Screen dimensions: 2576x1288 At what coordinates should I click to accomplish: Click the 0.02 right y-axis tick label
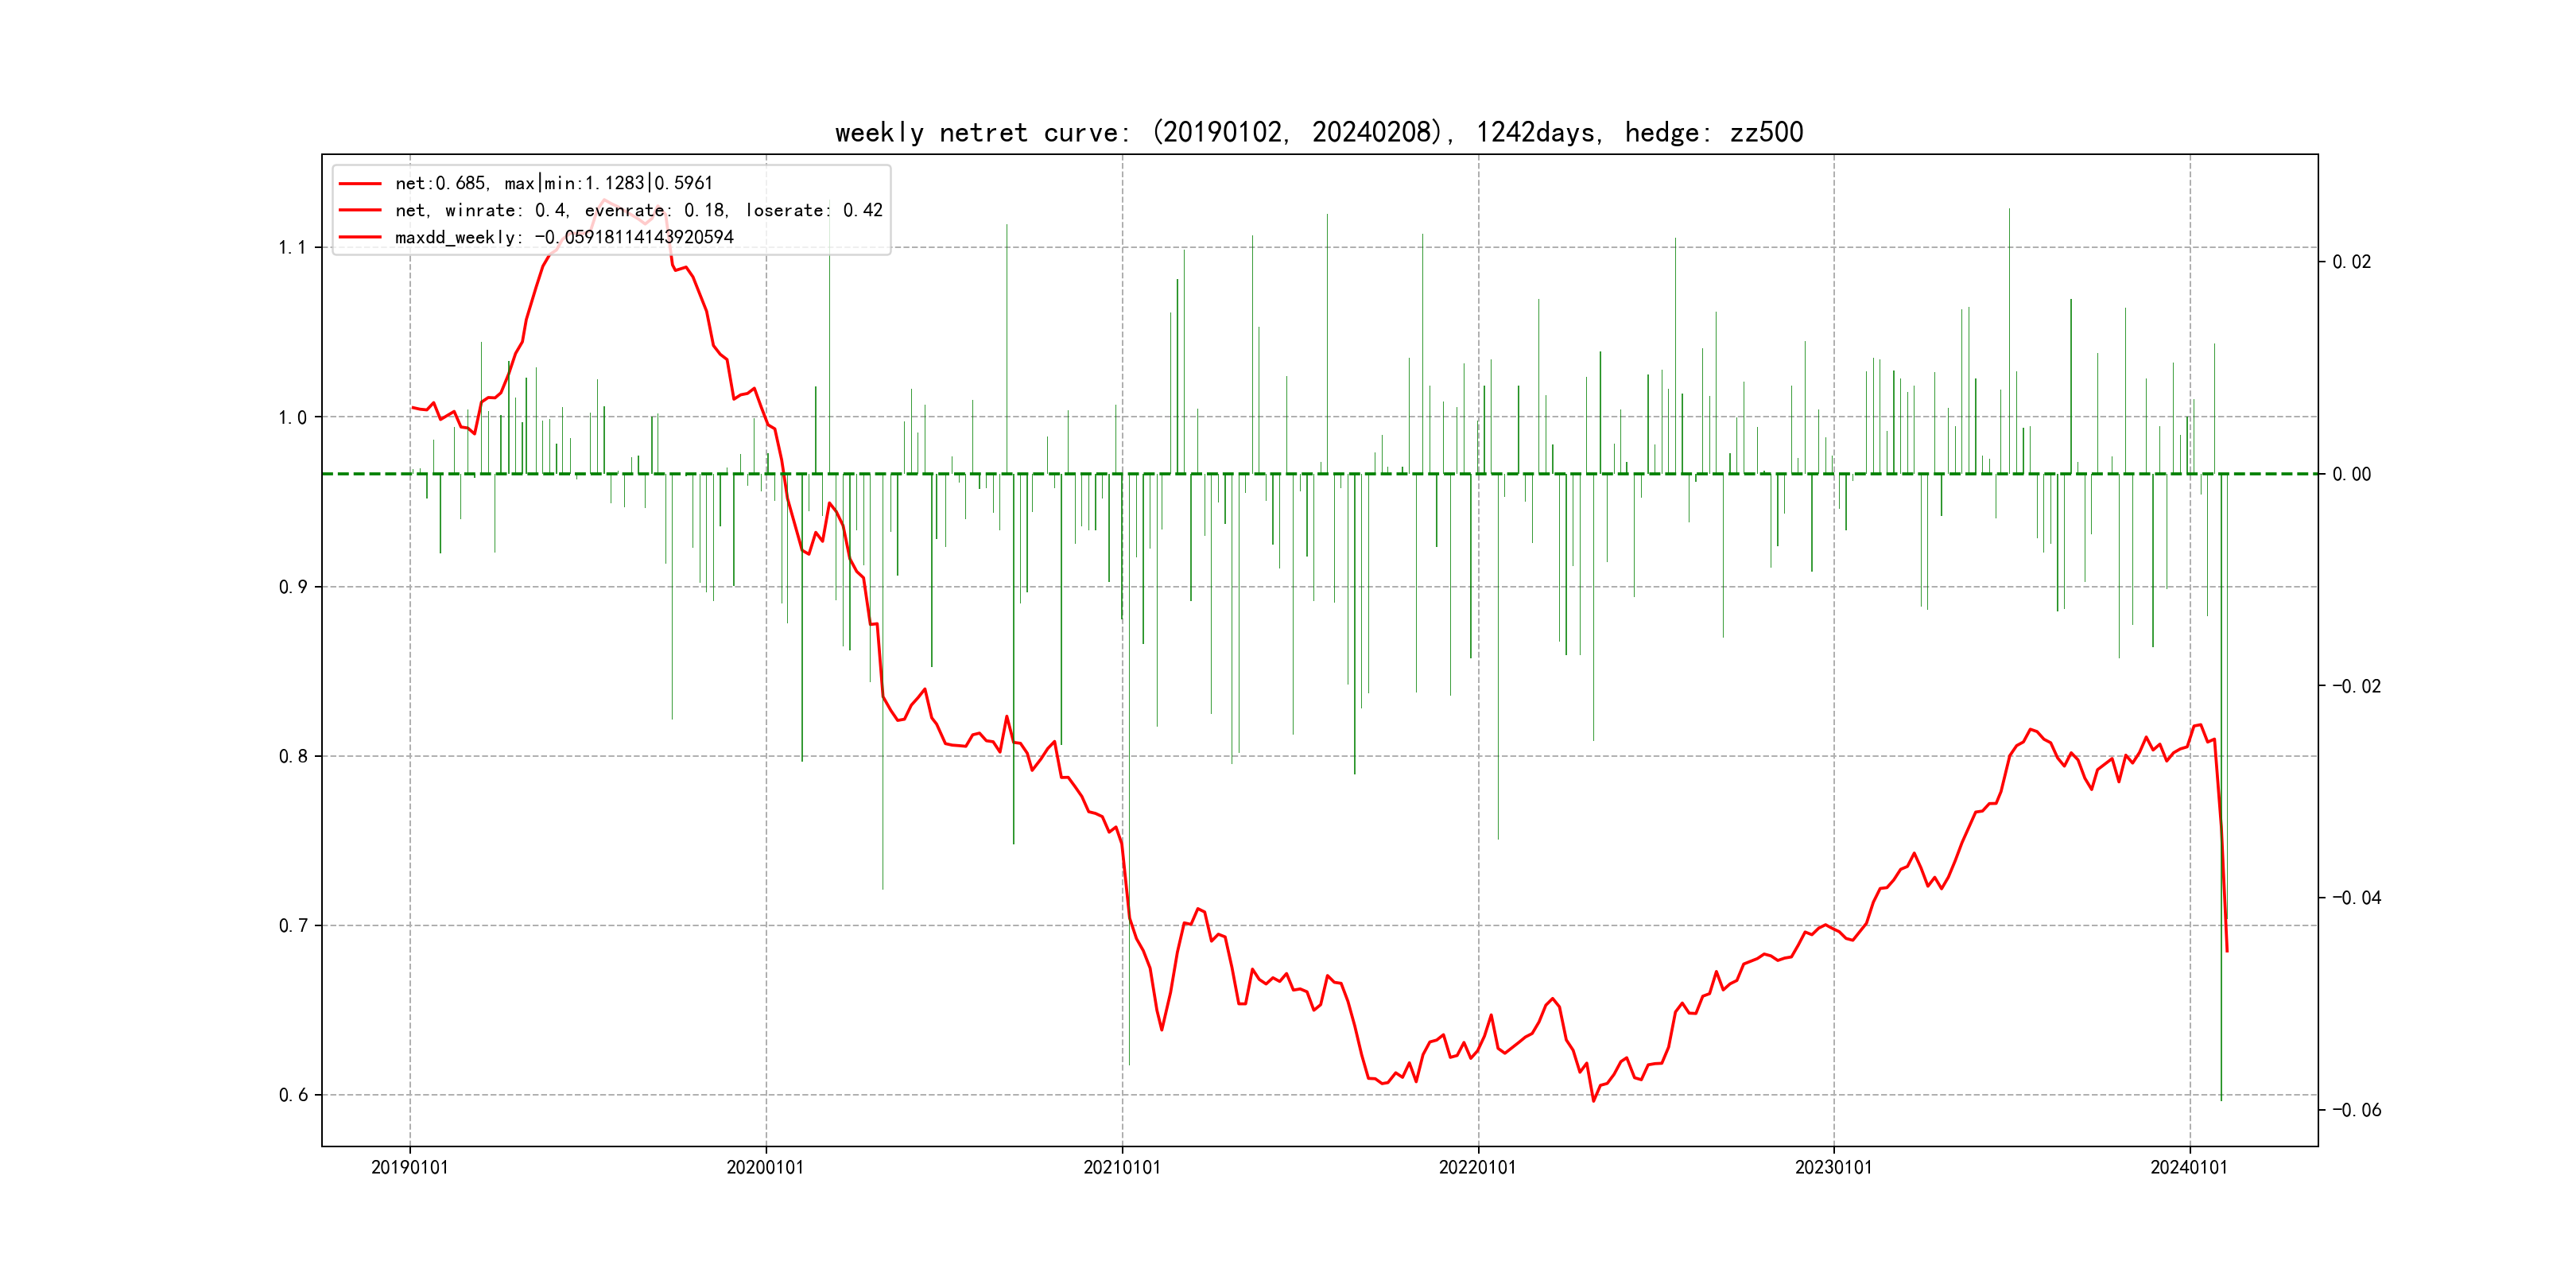click(x=2351, y=262)
